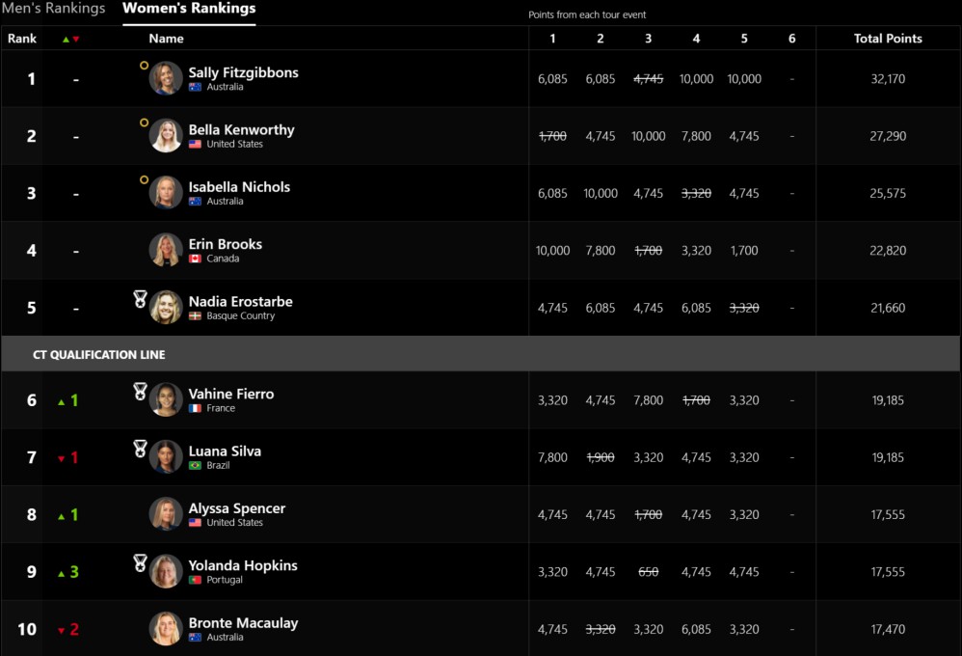Click the Rank column header
The height and width of the screenshot is (656, 962).
click(22, 38)
